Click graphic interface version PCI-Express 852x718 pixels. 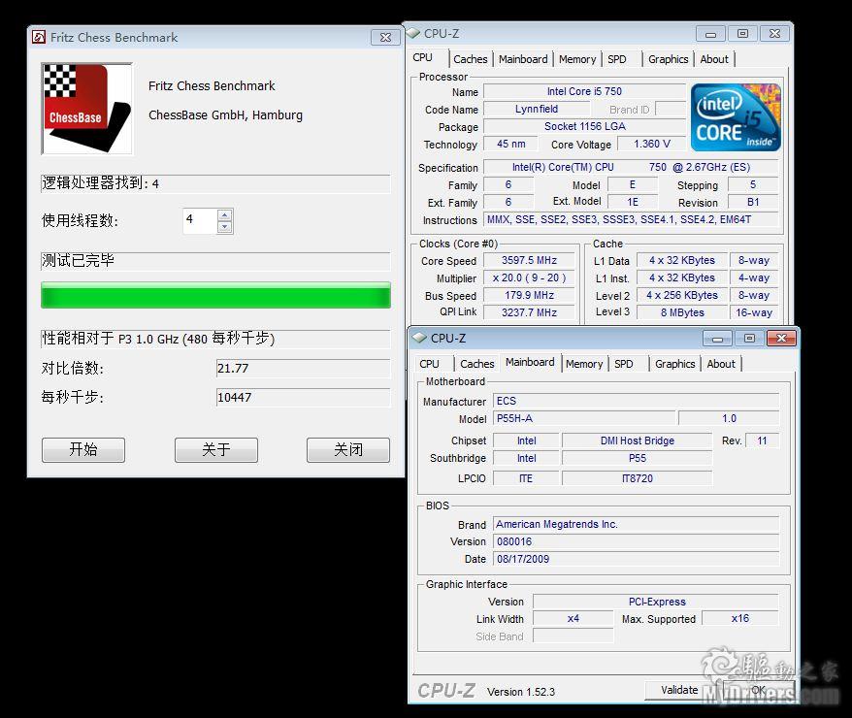(x=656, y=602)
